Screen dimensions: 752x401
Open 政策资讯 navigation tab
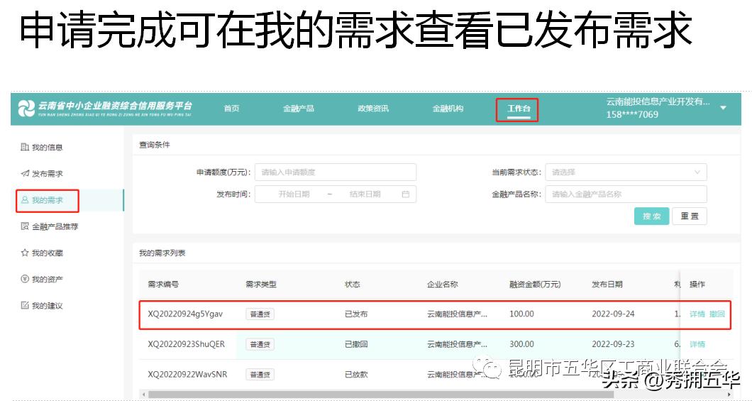coord(373,109)
